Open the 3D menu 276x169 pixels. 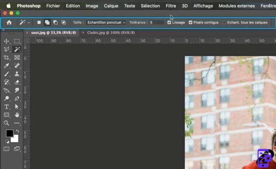pos(185,6)
